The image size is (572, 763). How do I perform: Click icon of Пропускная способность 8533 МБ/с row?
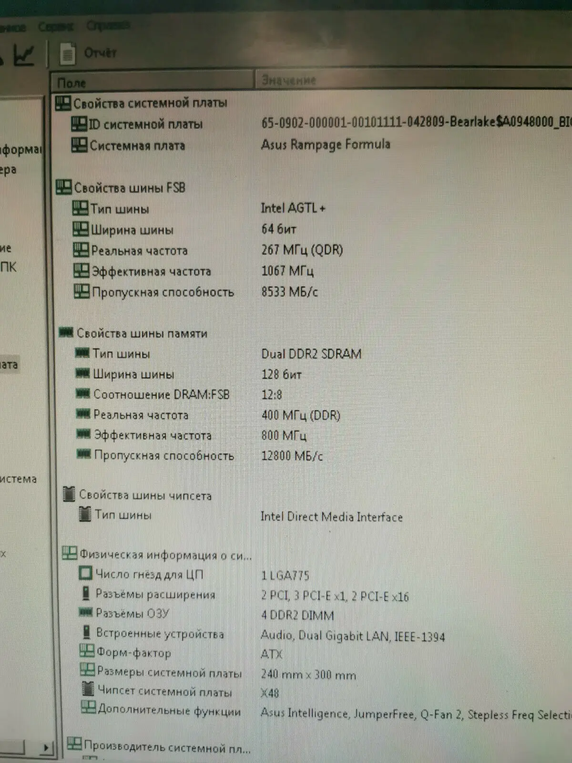click(82, 291)
